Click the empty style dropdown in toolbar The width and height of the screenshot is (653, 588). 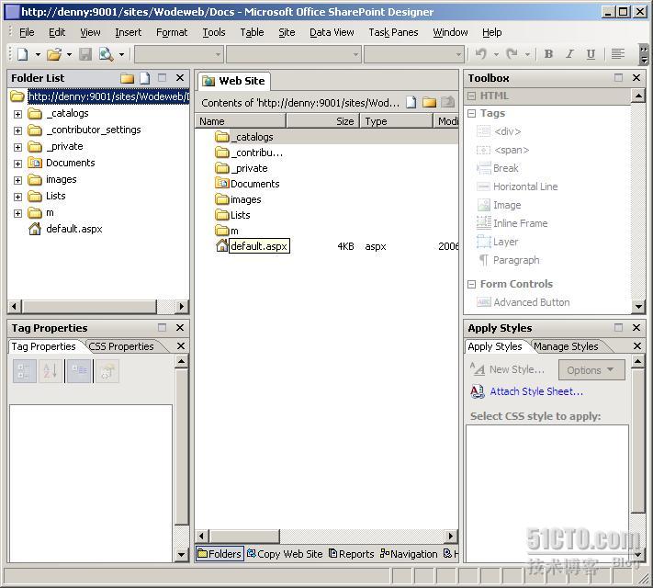click(x=178, y=54)
